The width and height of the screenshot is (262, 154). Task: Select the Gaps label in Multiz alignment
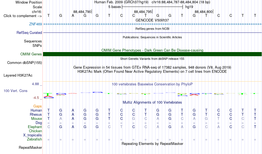(x=38, y=106)
